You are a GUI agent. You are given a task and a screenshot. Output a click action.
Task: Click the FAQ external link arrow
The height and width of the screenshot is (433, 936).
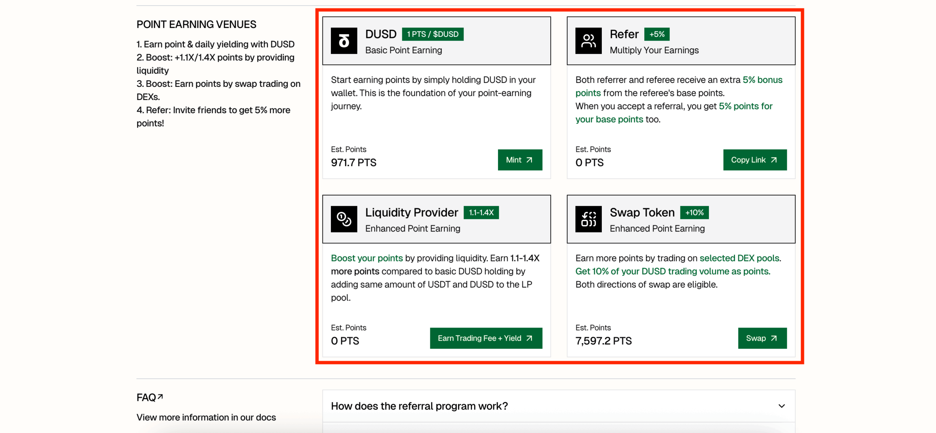(x=160, y=396)
